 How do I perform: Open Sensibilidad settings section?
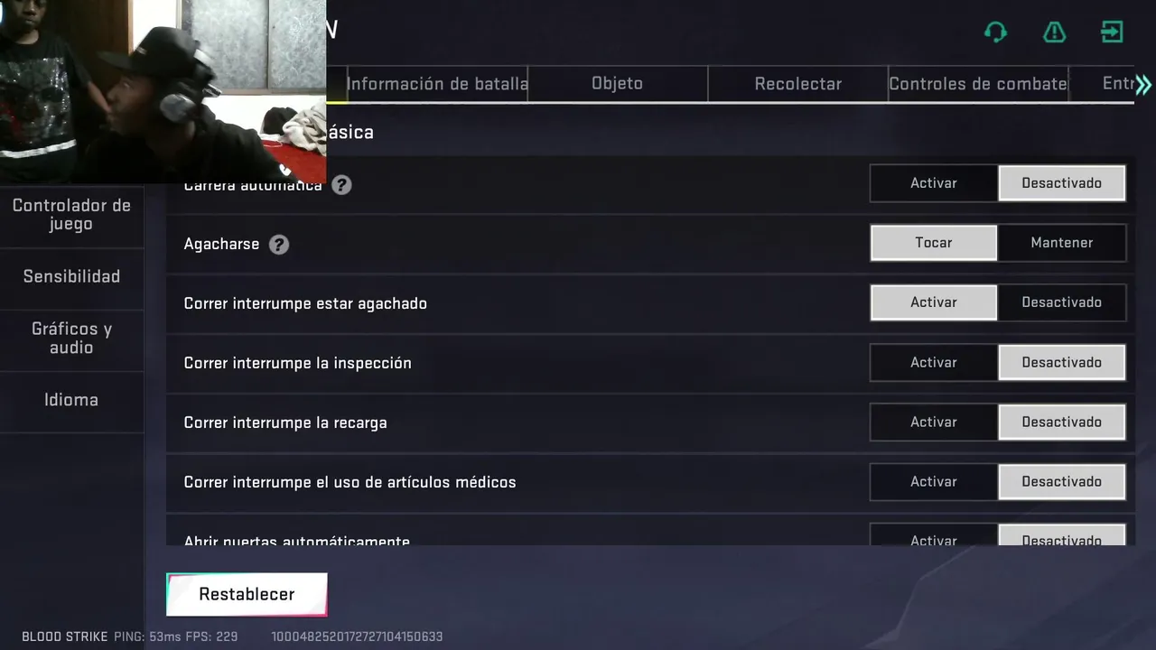[71, 277]
